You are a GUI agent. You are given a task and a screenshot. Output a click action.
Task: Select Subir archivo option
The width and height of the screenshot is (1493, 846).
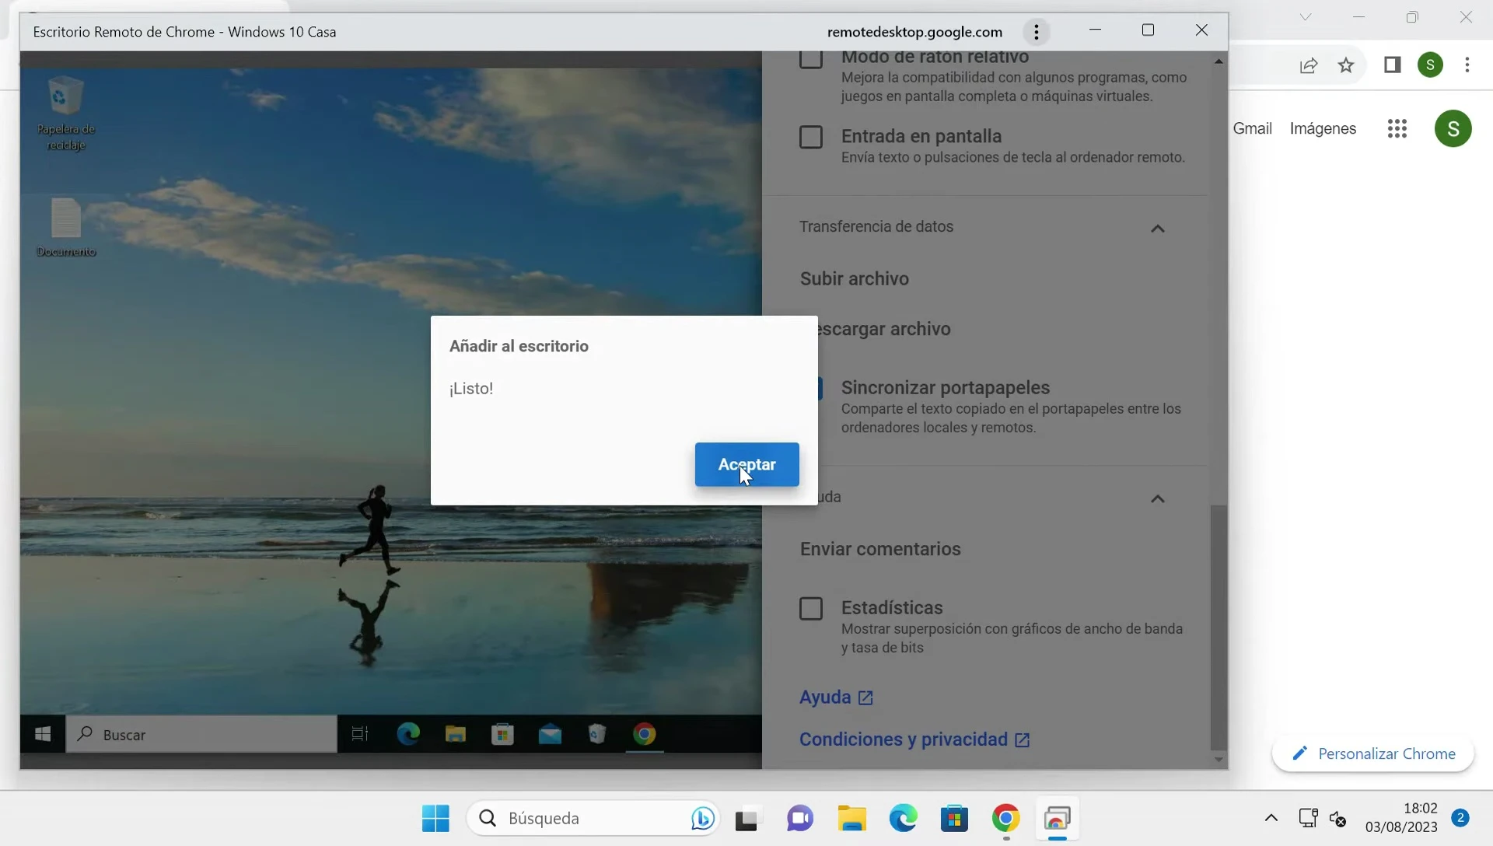coord(854,278)
